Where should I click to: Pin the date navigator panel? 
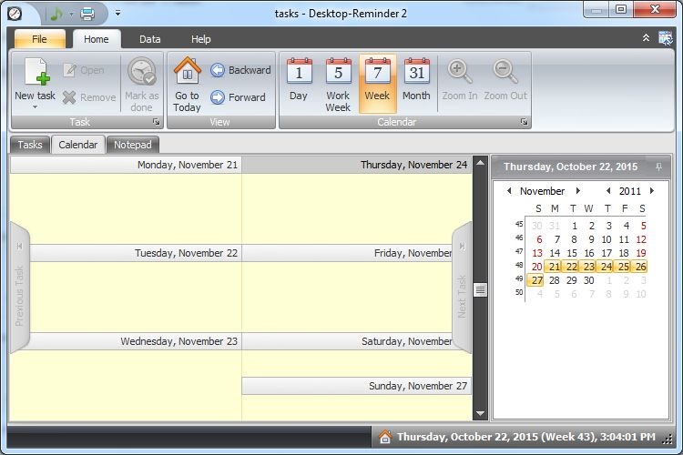pos(658,167)
